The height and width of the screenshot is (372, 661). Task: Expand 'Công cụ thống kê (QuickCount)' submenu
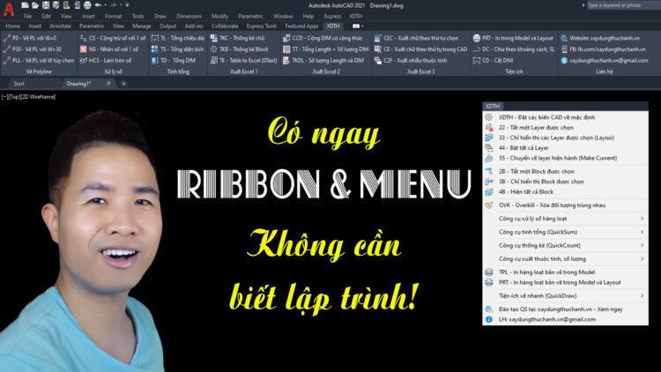(x=565, y=246)
